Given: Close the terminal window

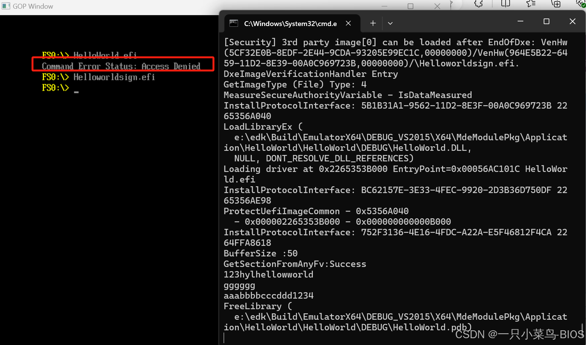Looking at the screenshot, I should [572, 21].
